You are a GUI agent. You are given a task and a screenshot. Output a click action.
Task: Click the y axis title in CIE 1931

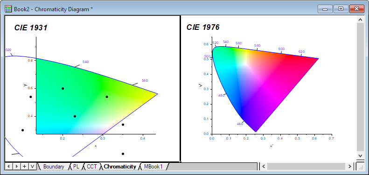(x=25, y=85)
